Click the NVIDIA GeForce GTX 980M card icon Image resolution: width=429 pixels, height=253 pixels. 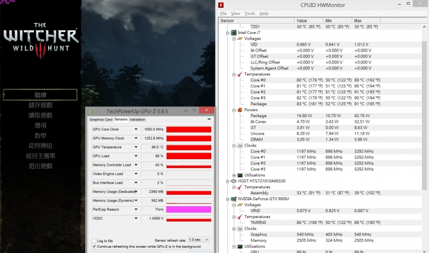(234, 199)
